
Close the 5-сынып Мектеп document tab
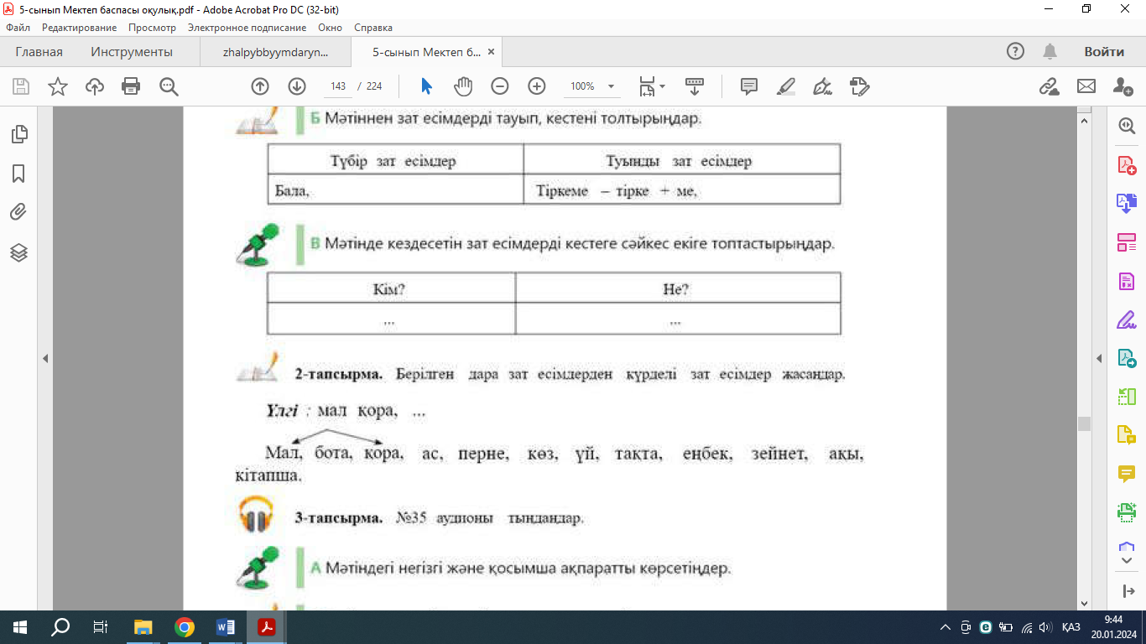click(492, 51)
